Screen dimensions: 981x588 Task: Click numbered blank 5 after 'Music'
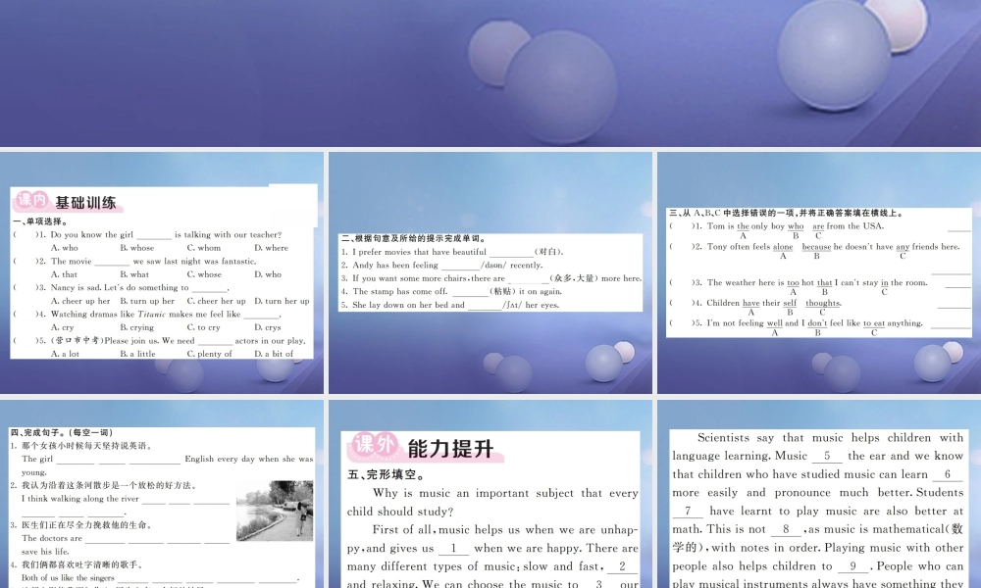(827, 456)
